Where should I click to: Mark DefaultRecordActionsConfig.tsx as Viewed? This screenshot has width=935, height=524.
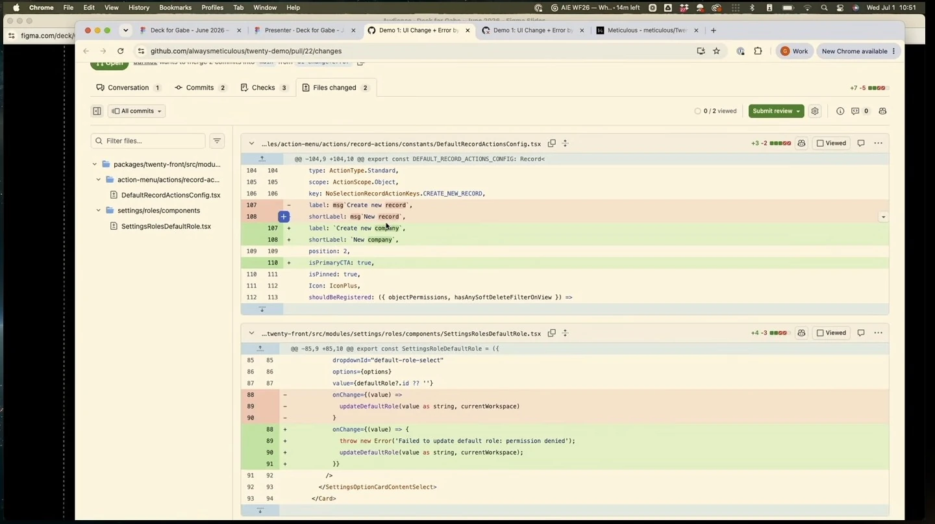click(x=831, y=143)
